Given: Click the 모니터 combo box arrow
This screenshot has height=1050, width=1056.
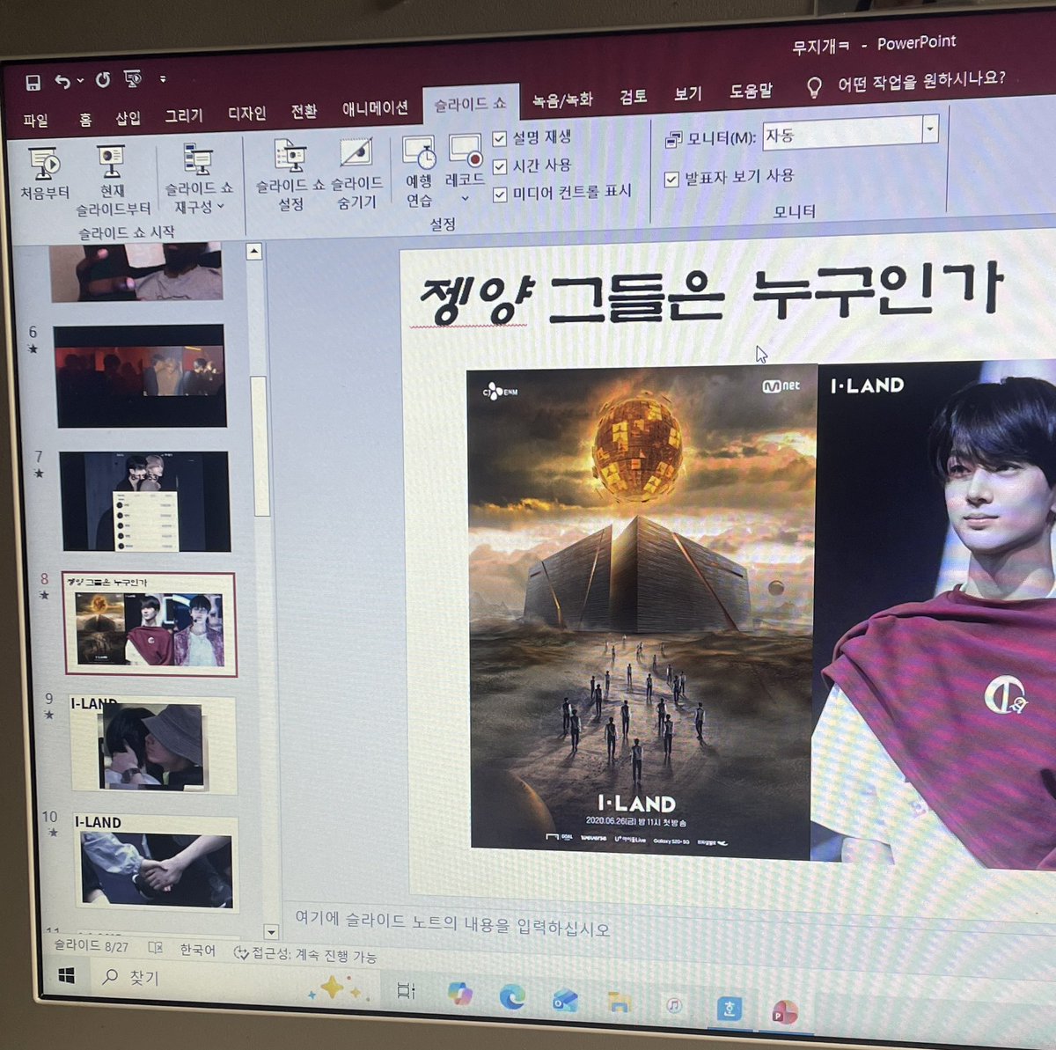Looking at the screenshot, I should coord(930,130).
